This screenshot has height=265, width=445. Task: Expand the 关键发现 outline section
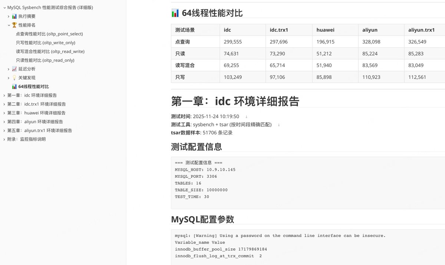tap(9, 78)
